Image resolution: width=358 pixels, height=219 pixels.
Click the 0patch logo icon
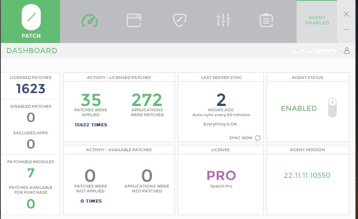31,17
